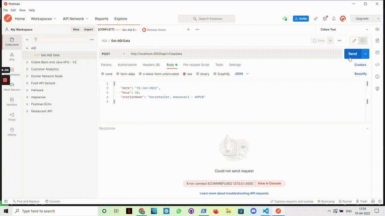Open the Monitors sidebar panel
385x216 pixels.
click(x=12, y=102)
